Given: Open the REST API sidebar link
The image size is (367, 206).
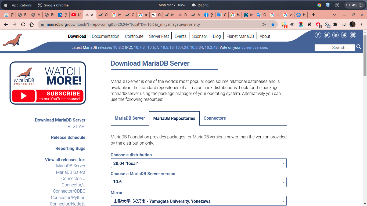Looking at the screenshot, I should pyautogui.click(x=76, y=126).
